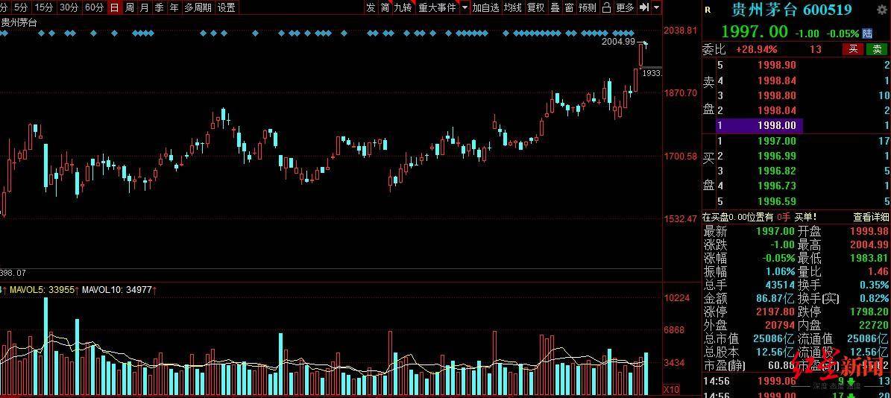Click the 陆 badge beside -0.05%
The image size is (891, 398).
(867, 33)
